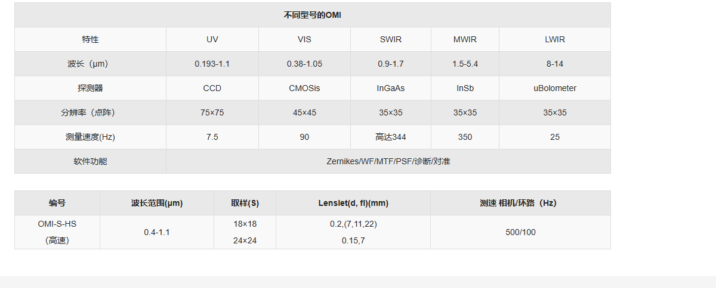Select the InGaAs detector cell

(x=391, y=88)
